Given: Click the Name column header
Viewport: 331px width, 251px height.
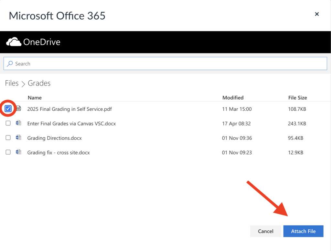Looking at the screenshot, I should click(35, 98).
